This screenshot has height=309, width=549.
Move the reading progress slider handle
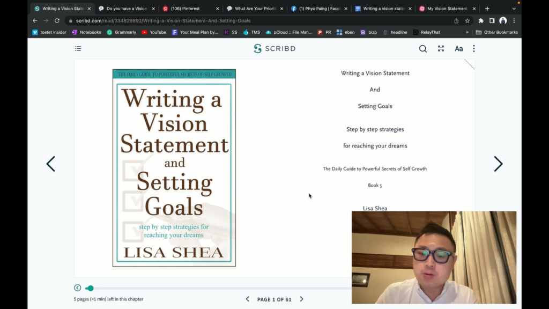click(x=90, y=288)
